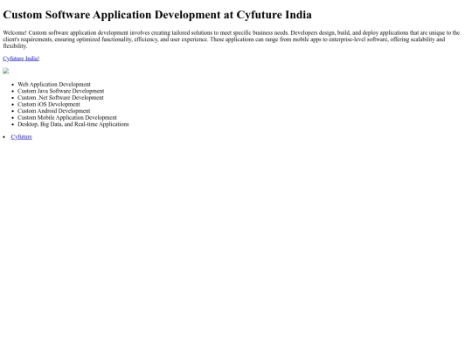Click the Custom iOS Development item
Screen dimensions: 472x354
coord(49,104)
